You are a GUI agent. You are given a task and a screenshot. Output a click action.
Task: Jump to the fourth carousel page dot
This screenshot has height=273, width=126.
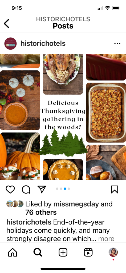[x=69, y=189]
